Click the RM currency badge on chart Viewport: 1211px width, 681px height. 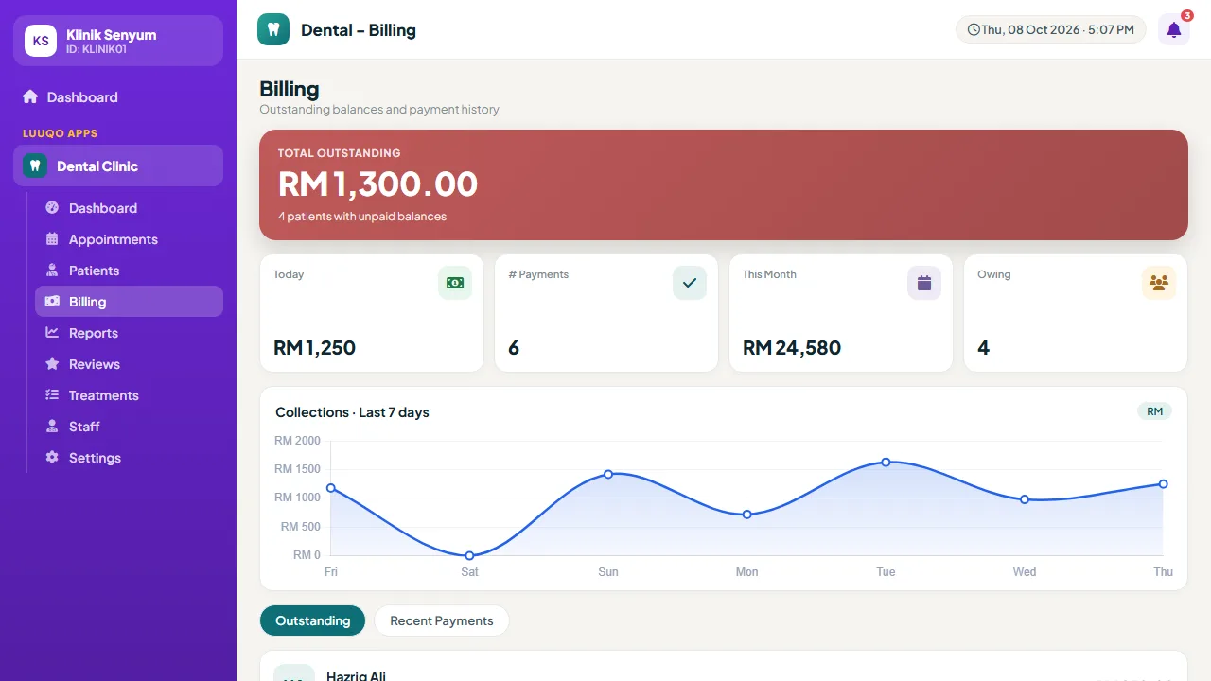tap(1154, 411)
